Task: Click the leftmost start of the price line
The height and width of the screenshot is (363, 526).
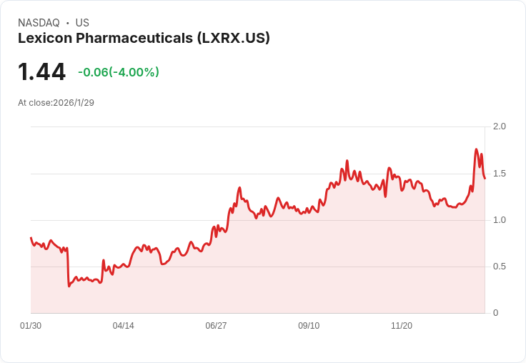Action: [x=31, y=238]
